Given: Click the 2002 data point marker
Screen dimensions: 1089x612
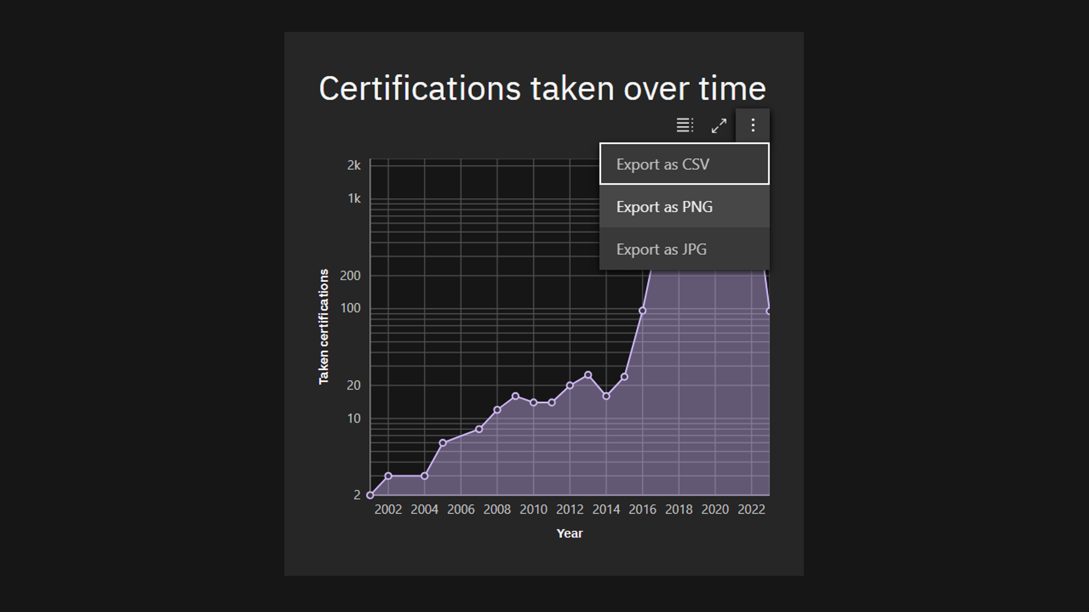Looking at the screenshot, I should coord(388,476).
